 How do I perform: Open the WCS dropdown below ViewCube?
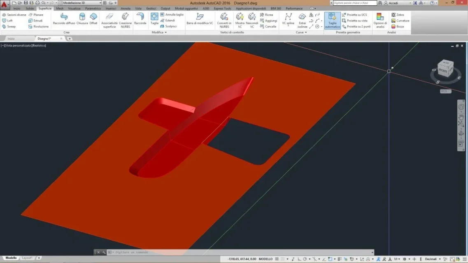coord(445,91)
